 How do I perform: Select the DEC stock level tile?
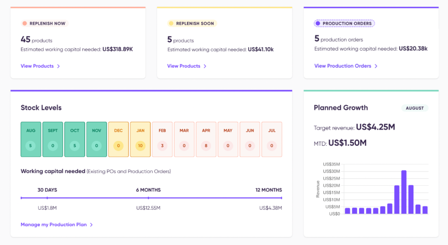[118, 139]
